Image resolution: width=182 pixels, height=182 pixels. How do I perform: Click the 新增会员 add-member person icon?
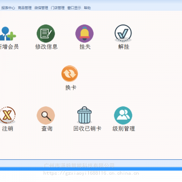pyautogui.click(x=8, y=34)
